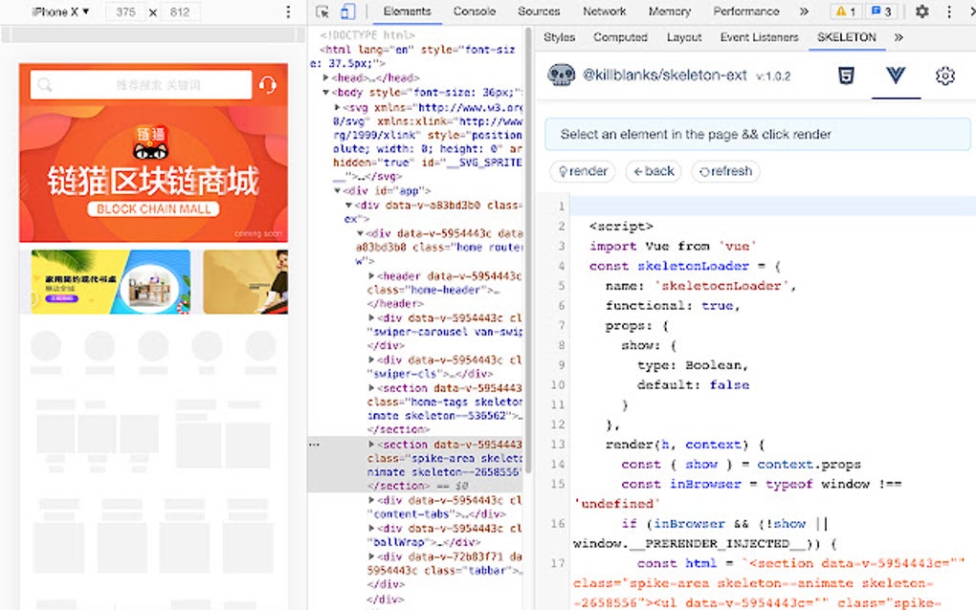The image size is (976, 610).
Task: Switch to the Memory tab
Action: 669,11
